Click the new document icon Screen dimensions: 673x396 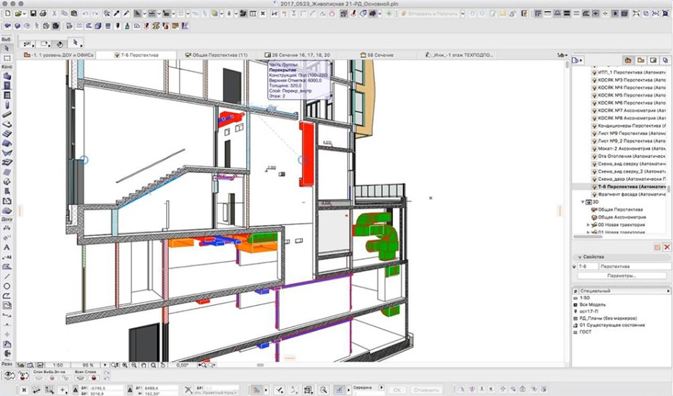(6, 14)
